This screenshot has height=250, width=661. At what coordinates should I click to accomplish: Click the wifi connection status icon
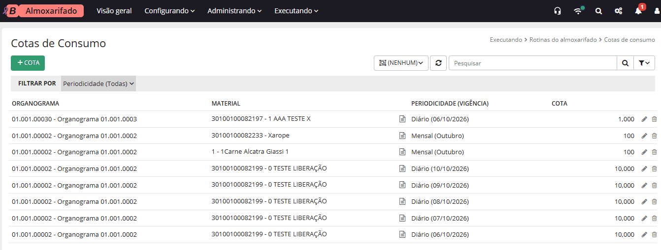(x=578, y=11)
